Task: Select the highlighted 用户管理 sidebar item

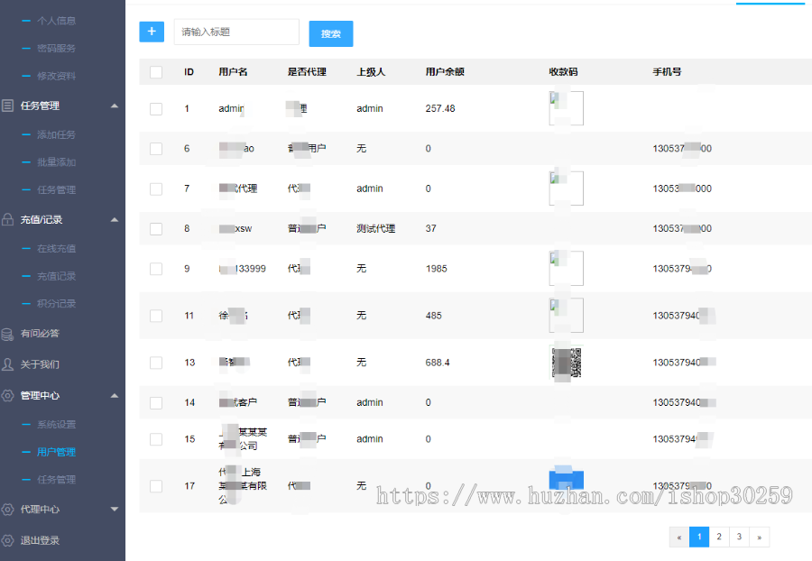Action: tap(57, 452)
